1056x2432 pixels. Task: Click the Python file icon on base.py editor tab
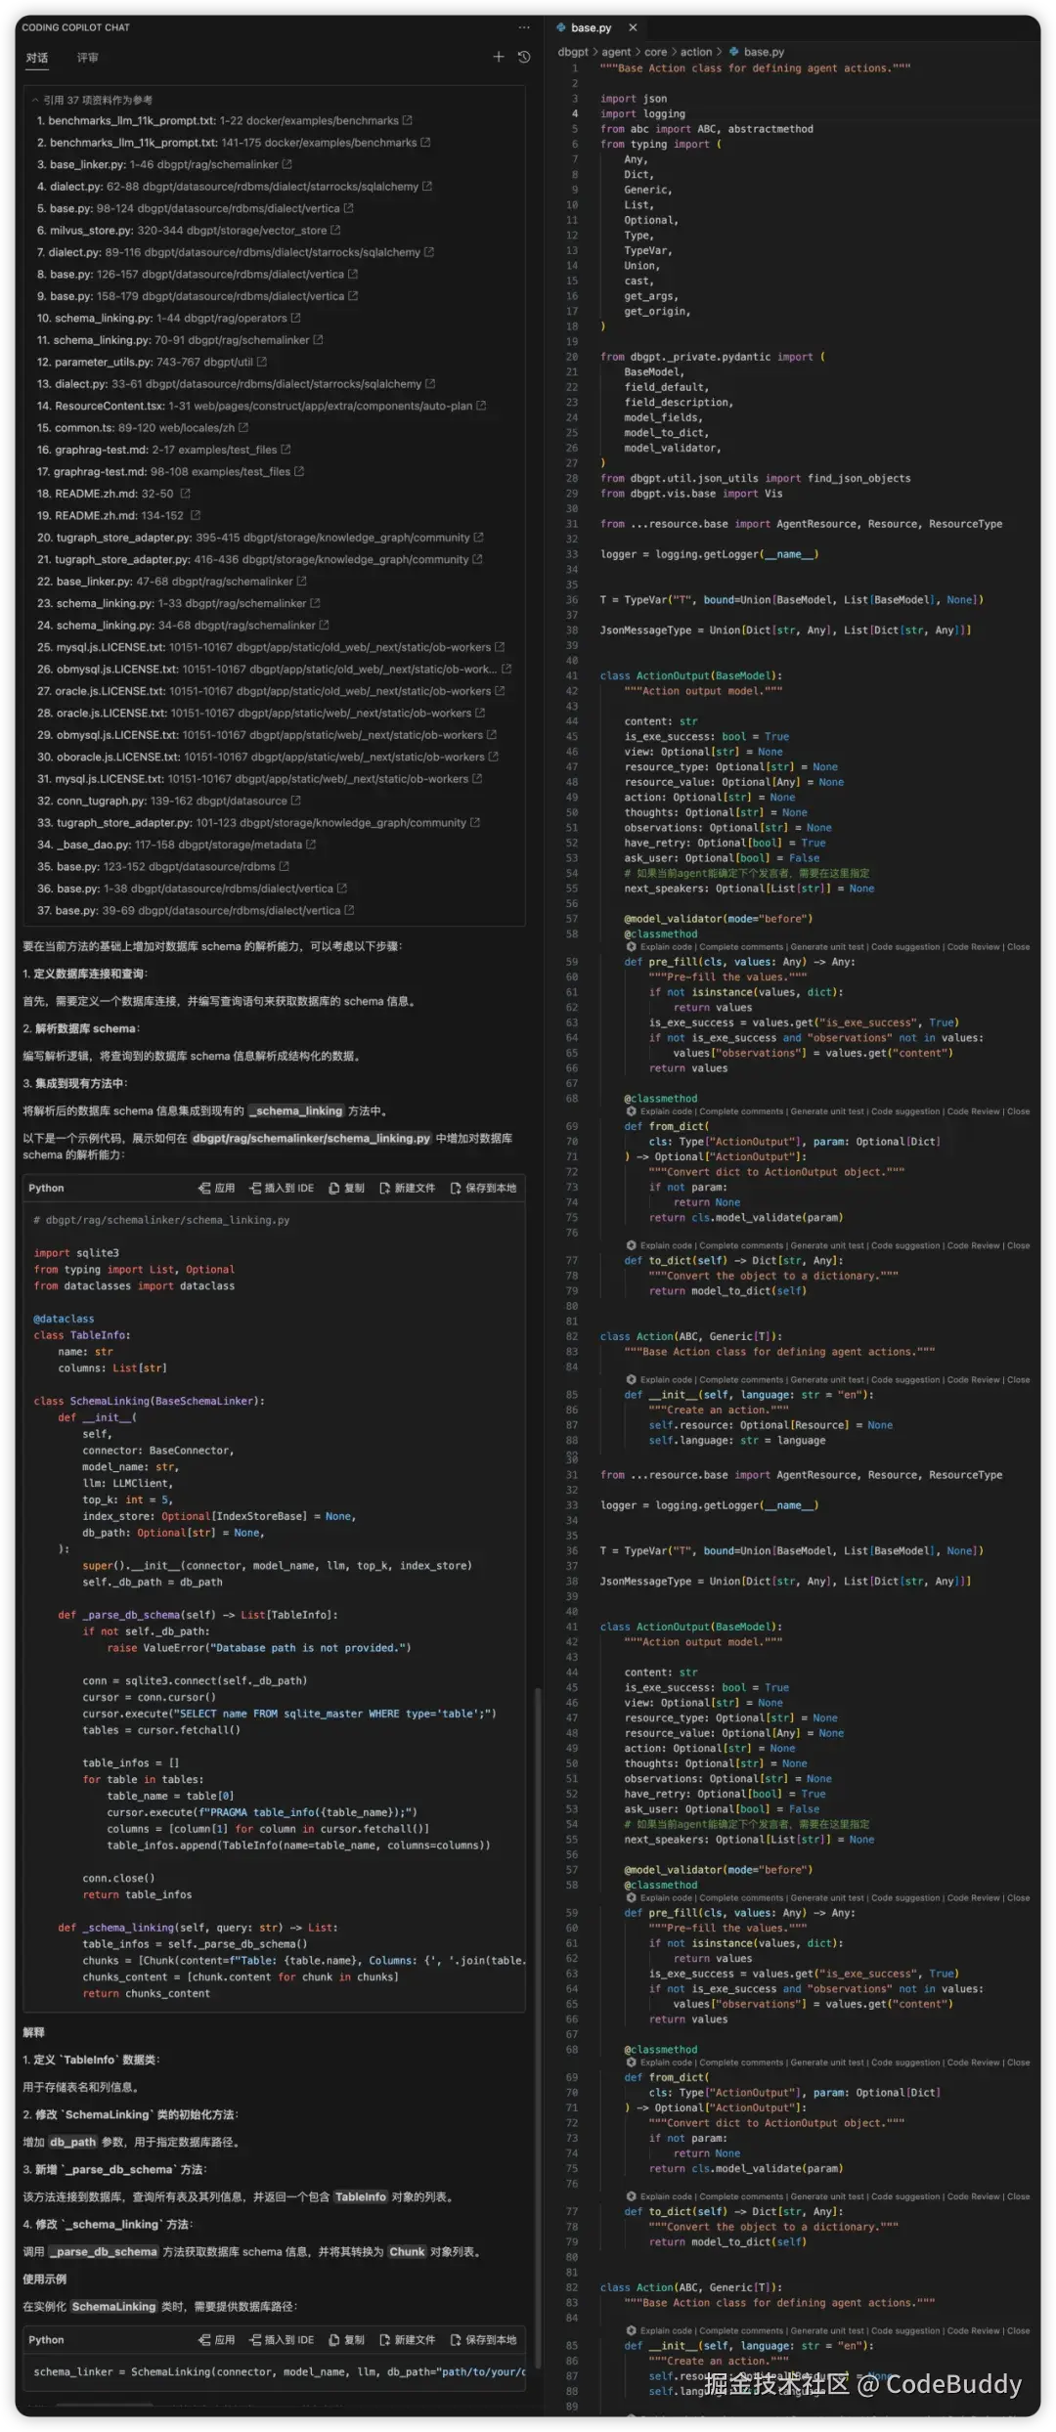[561, 28]
